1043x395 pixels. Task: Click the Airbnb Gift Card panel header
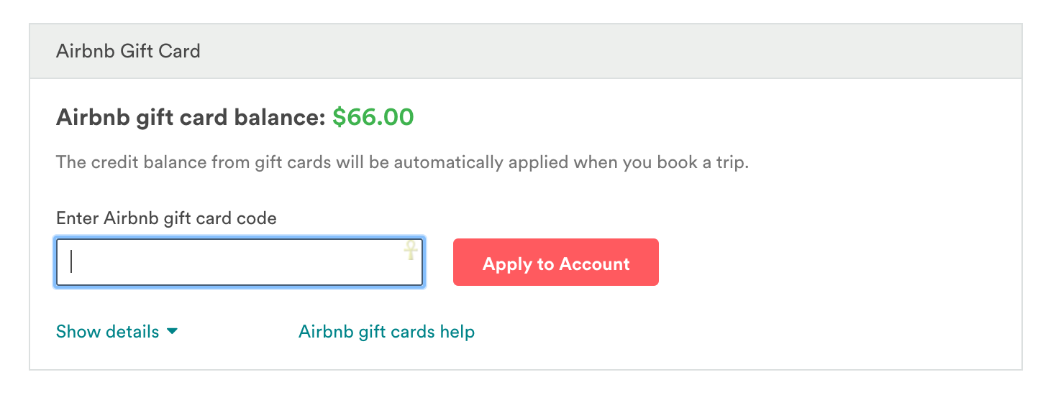[128, 52]
